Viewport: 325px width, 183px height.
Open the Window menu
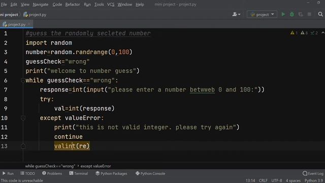point(125,5)
